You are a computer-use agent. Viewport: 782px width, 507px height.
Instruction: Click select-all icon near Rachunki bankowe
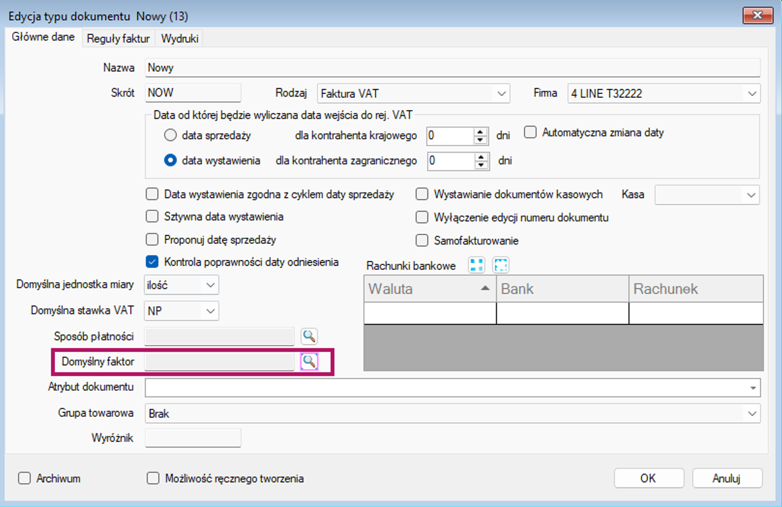tap(476, 265)
